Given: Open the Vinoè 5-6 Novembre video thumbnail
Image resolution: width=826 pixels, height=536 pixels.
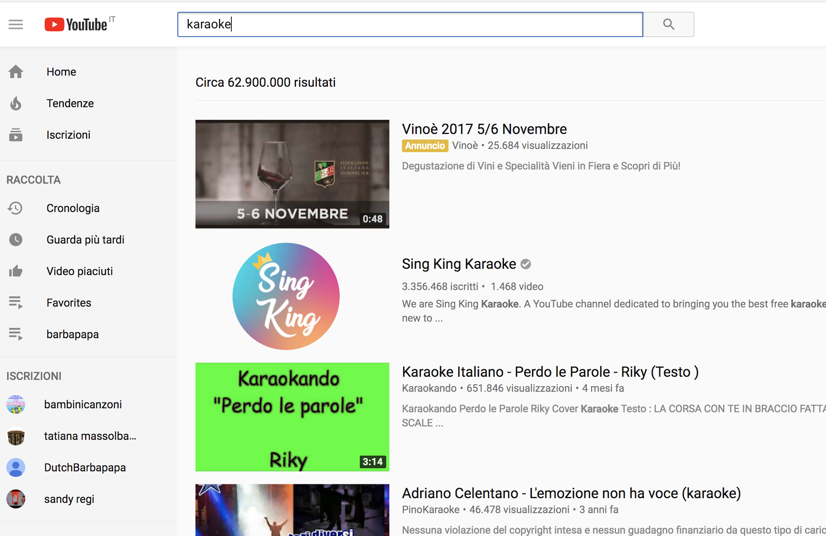Looking at the screenshot, I should (x=292, y=174).
